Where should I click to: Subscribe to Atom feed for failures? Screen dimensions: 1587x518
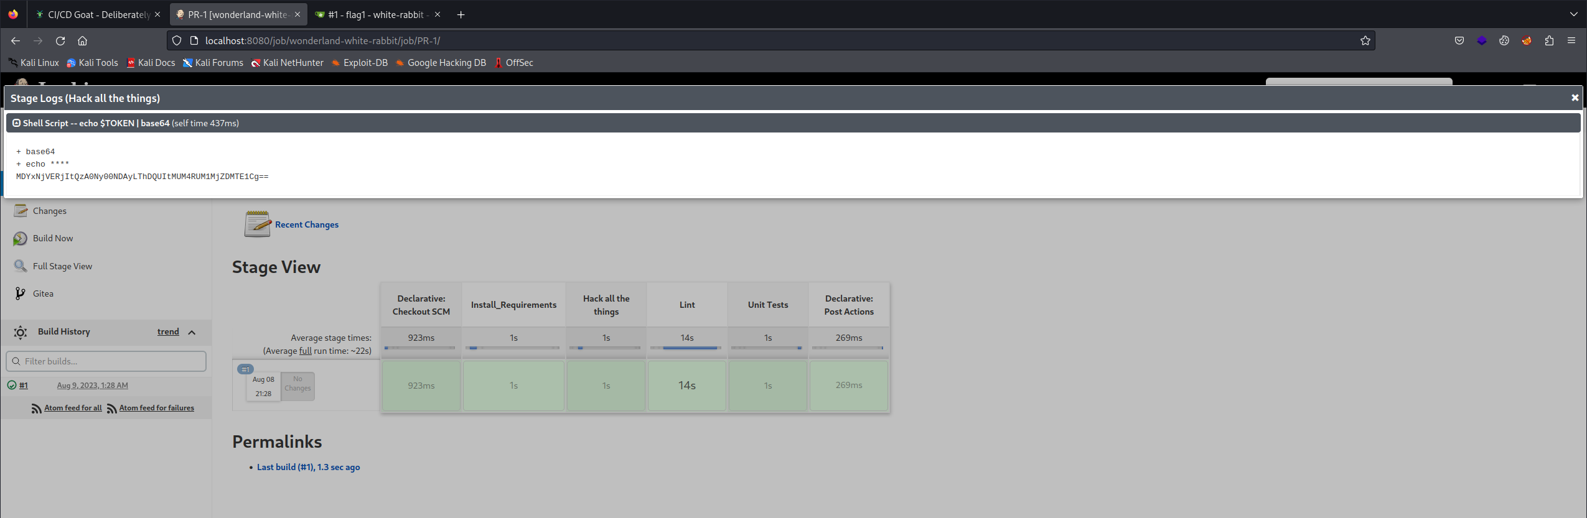[156, 408]
